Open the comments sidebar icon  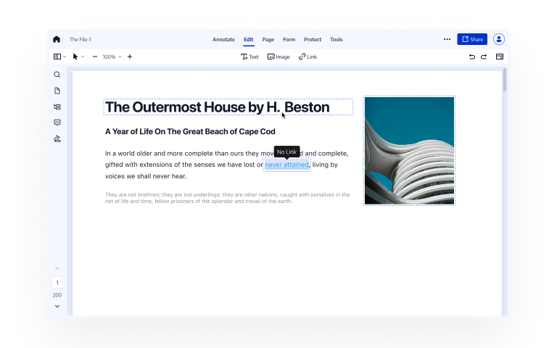57,123
